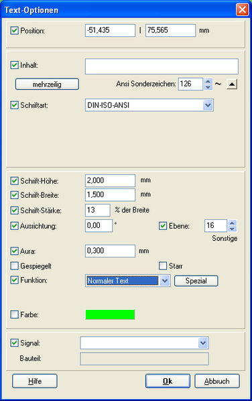Toggle the Schrift-Stärke checkbox

pos(14,210)
